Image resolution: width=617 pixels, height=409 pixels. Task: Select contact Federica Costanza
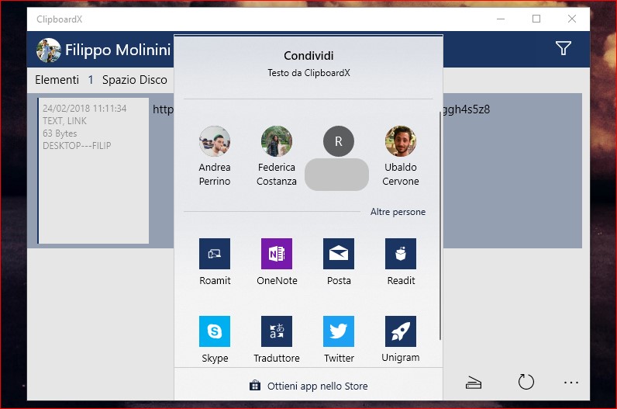(x=277, y=157)
